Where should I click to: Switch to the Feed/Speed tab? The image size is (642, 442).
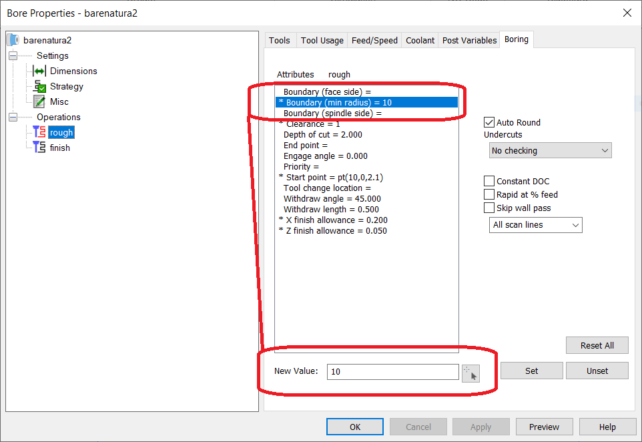tap(374, 40)
